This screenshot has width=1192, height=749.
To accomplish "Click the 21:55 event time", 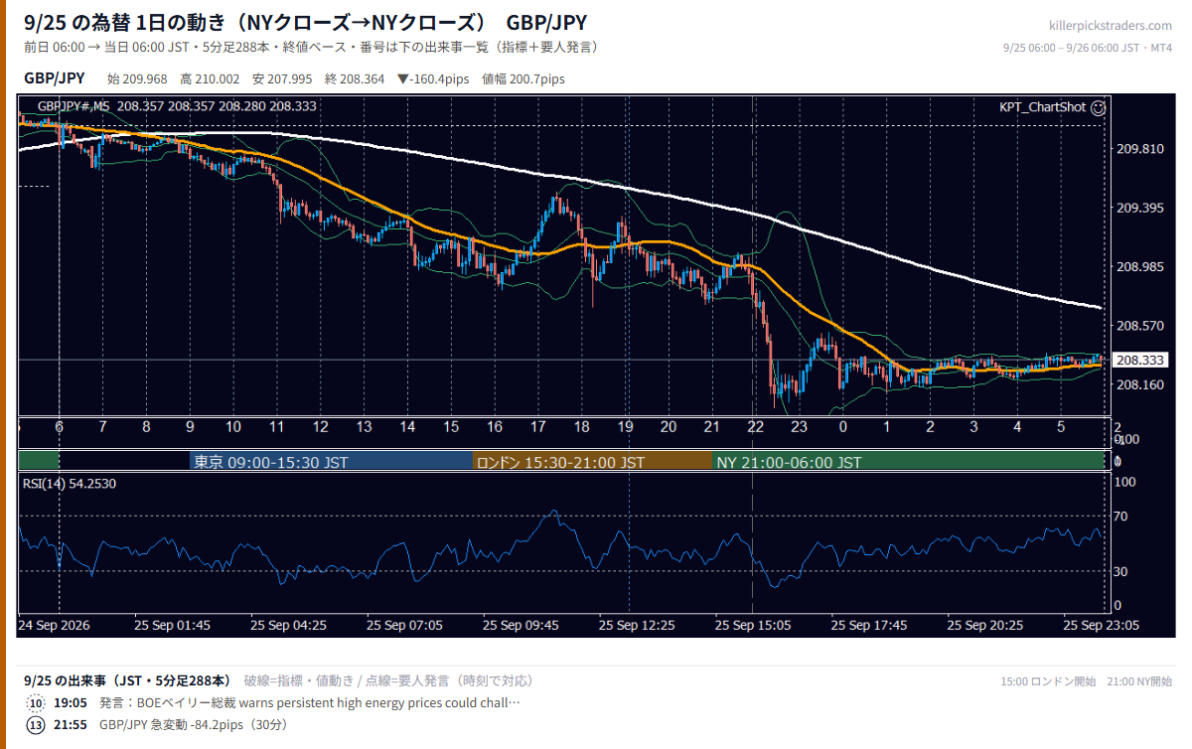I will coord(70,725).
